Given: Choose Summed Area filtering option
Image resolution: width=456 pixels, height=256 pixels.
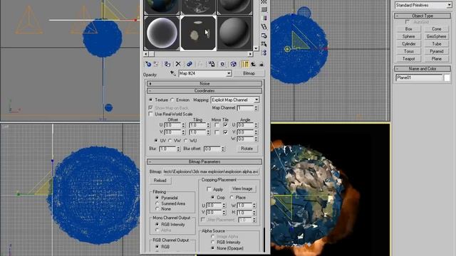Looking at the screenshot, I should tap(157, 203).
